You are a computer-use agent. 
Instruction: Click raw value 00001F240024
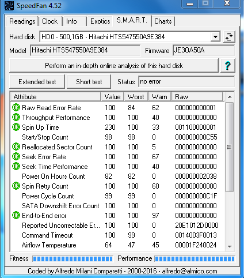click(x=196, y=245)
